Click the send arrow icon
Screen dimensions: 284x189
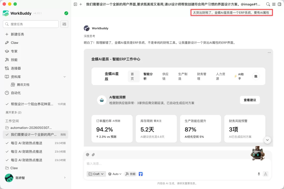[x=266, y=174]
